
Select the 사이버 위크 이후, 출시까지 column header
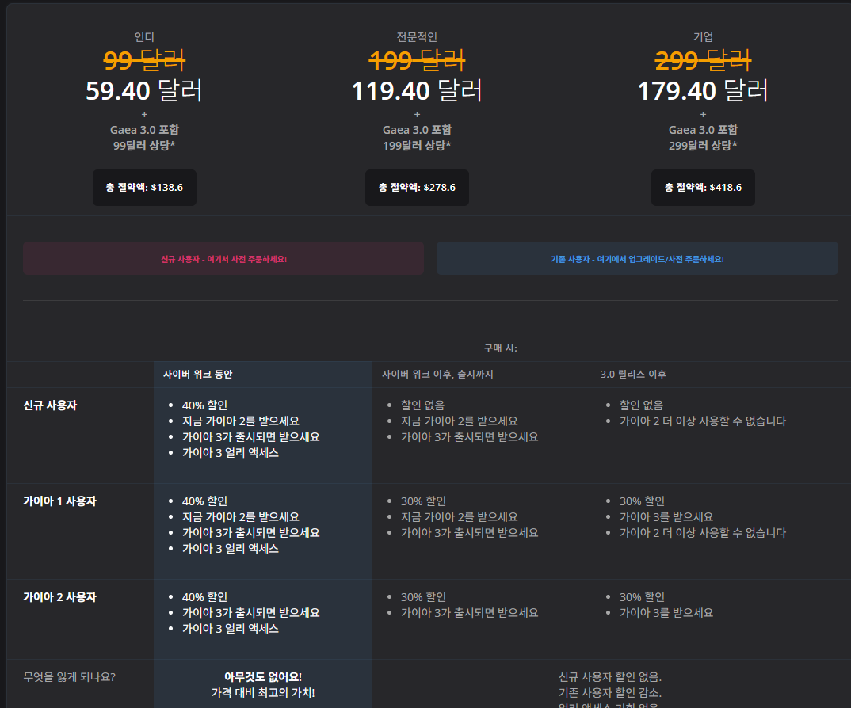click(437, 374)
